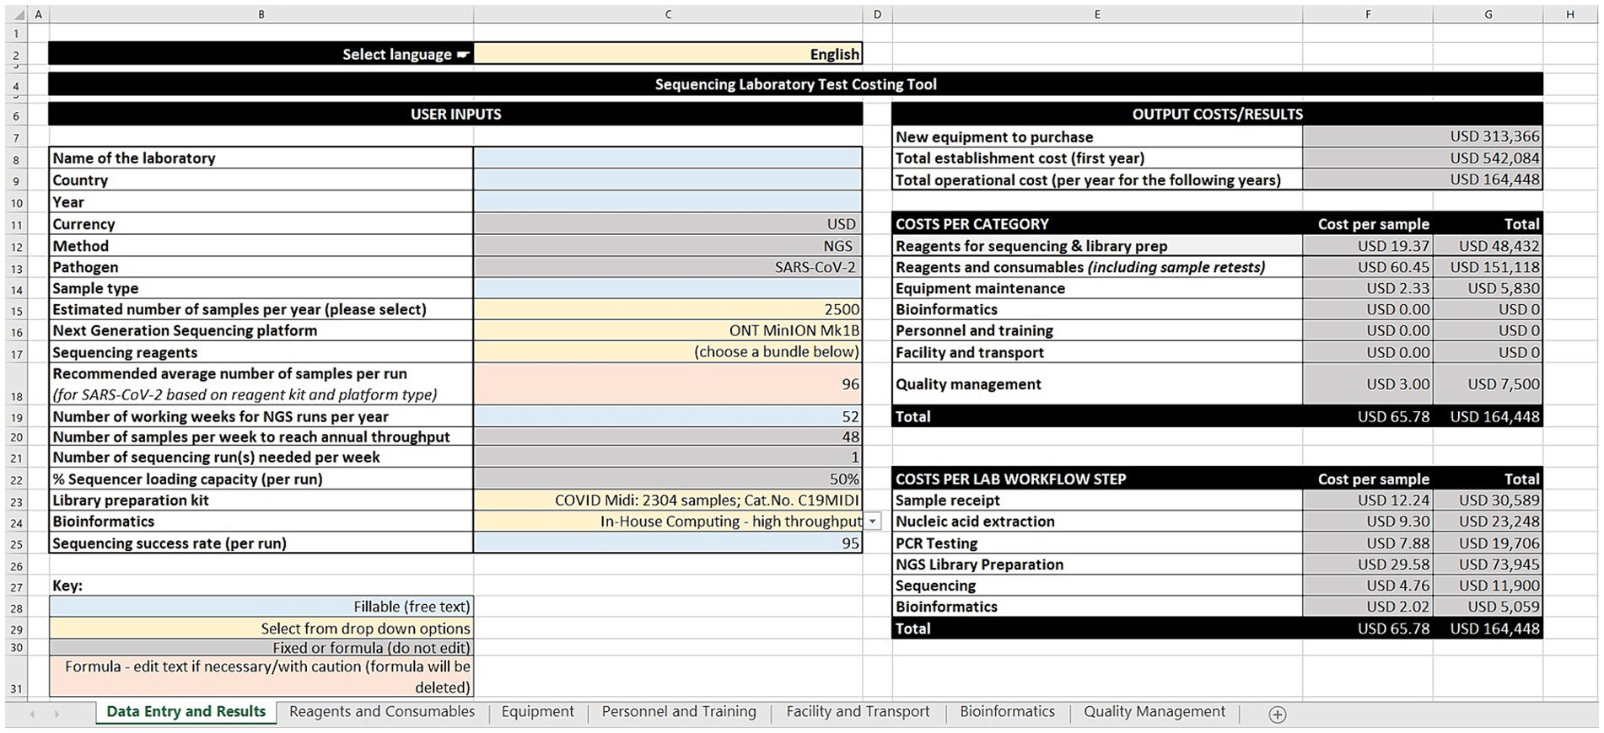Viewport: 1604px width, 733px height.
Task: Click the Method value cell NGS
Action: pyautogui.click(x=668, y=245)
